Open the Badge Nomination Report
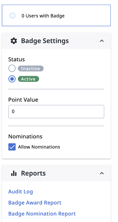 (x=42, y=214)
